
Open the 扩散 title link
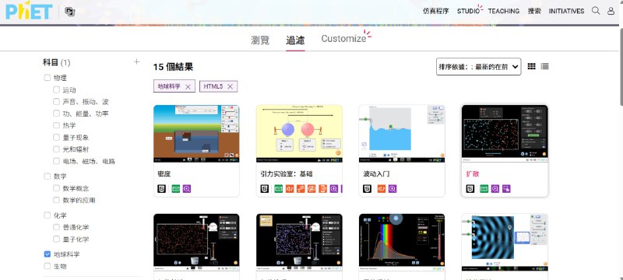point(473,173)
